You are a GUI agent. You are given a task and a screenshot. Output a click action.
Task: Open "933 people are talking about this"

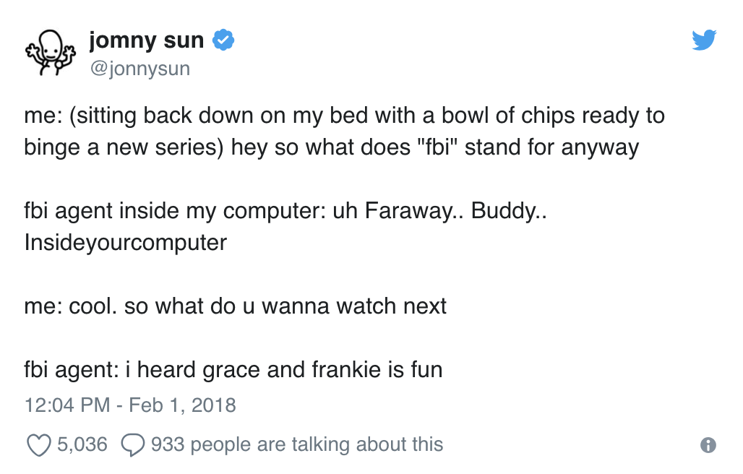296,444
